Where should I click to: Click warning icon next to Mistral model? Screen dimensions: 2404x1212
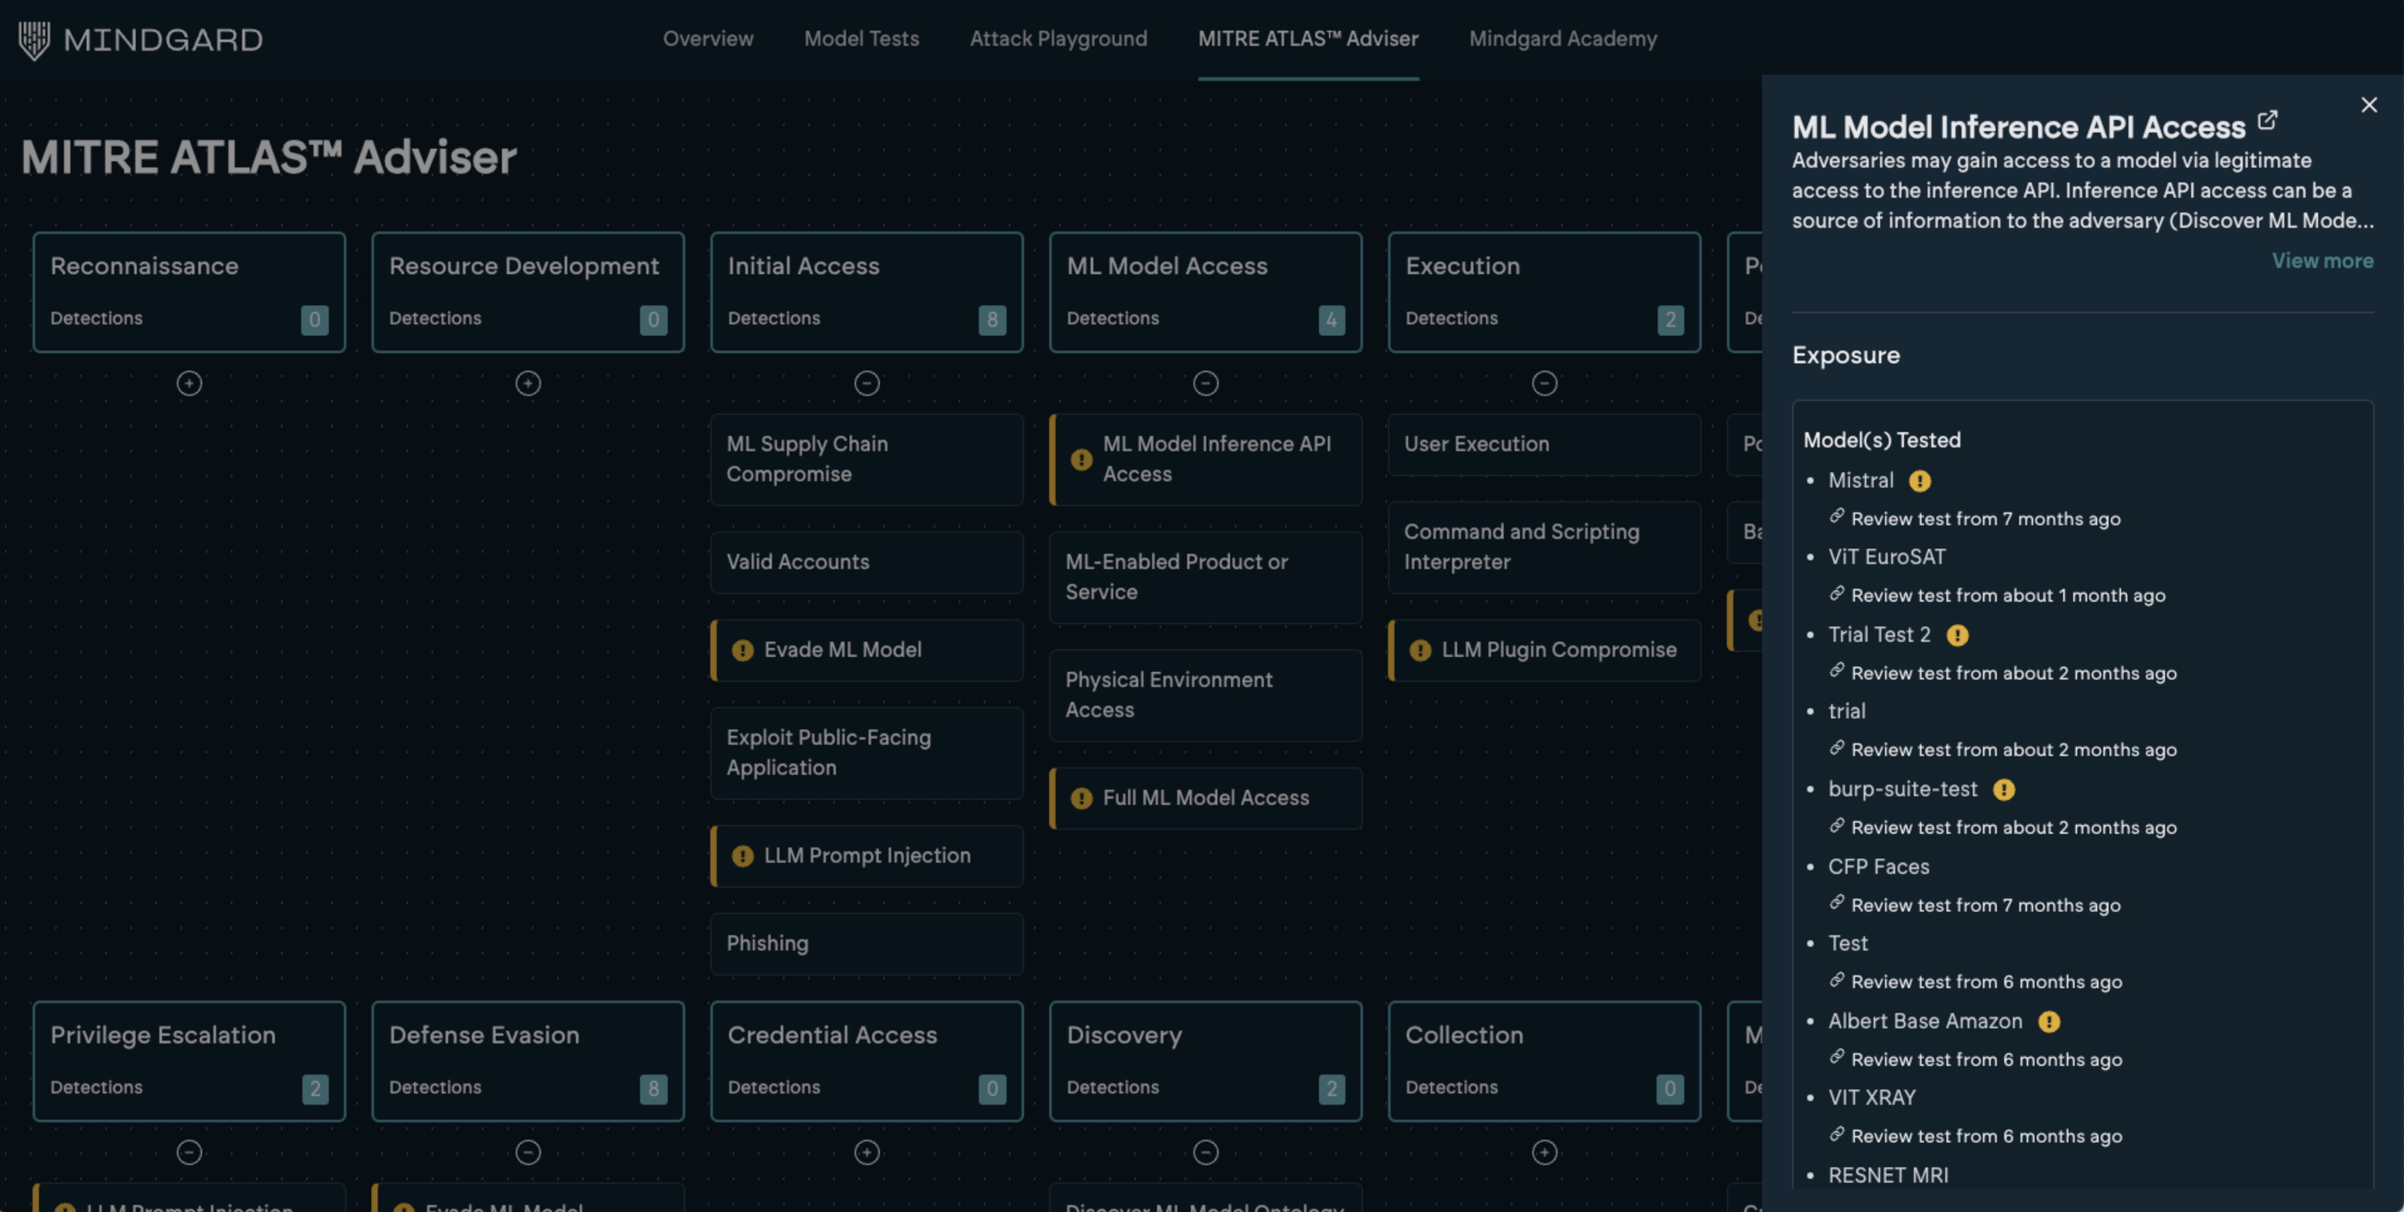1919,481
